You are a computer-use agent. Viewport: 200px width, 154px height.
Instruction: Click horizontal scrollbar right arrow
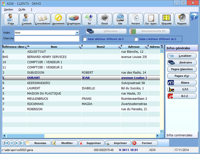(158, 136)
